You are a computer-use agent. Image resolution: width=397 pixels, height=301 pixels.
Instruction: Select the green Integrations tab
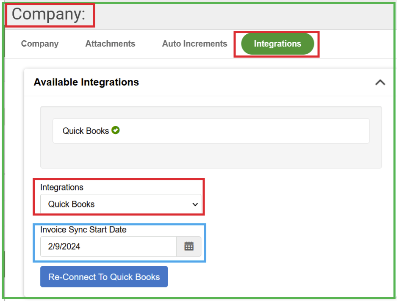[x=278, y=44]
